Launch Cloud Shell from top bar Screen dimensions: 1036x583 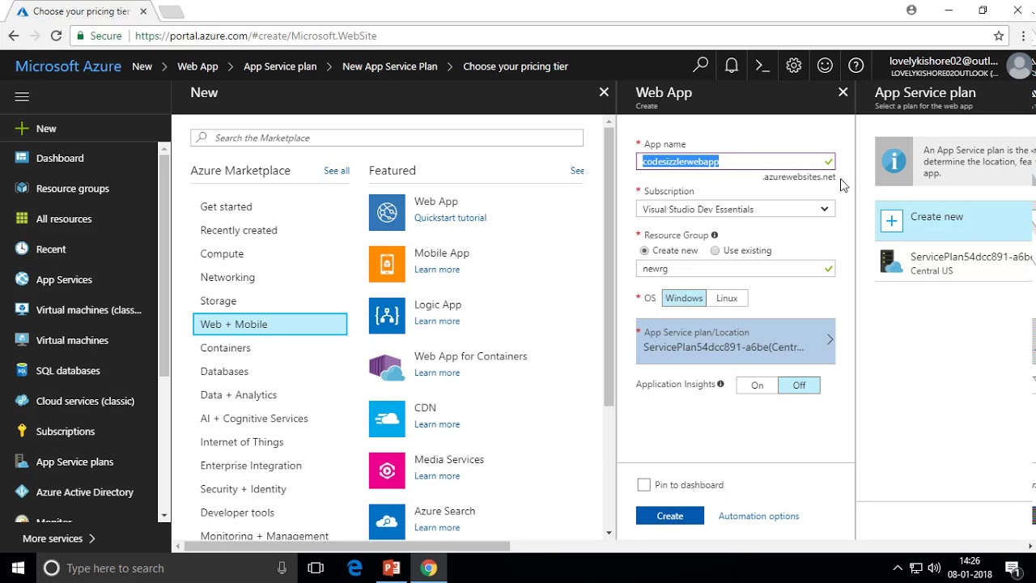point(762,66)
